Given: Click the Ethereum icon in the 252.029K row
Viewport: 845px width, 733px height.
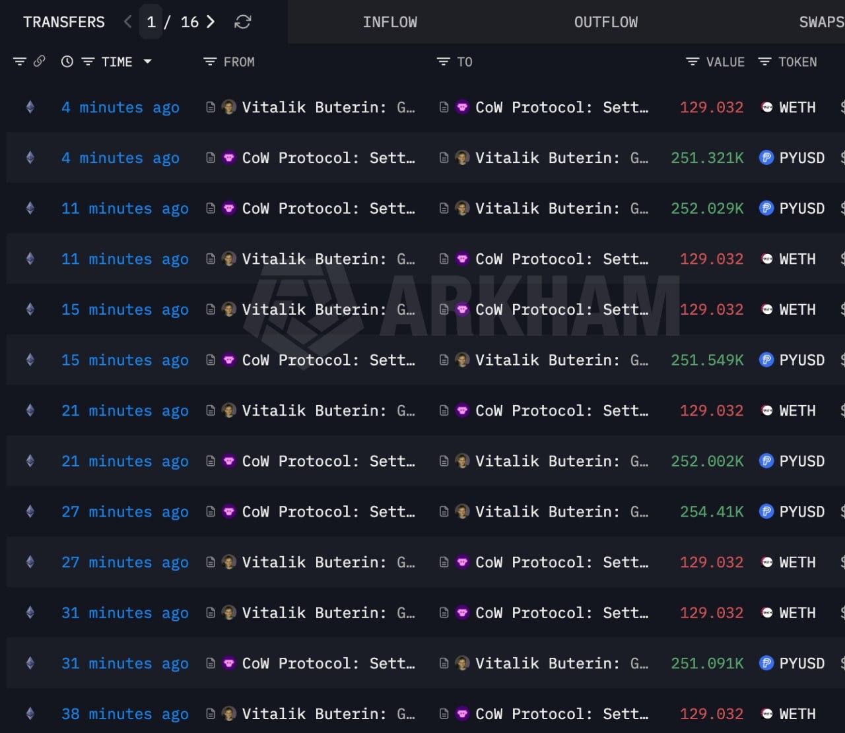Looking at the screenshot, I should [30, 208].
